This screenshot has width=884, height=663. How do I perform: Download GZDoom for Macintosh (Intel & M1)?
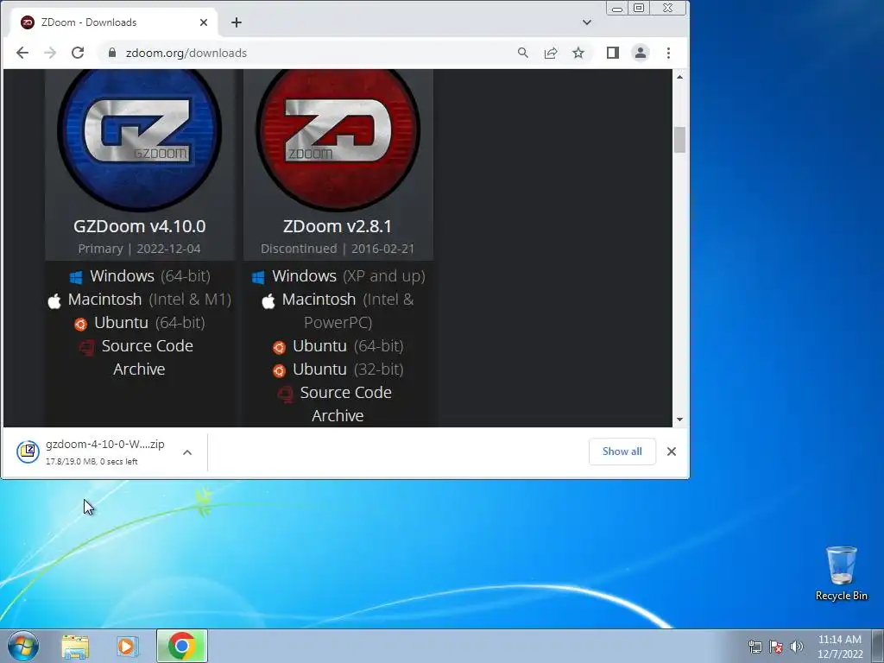[x=139, y=300]
